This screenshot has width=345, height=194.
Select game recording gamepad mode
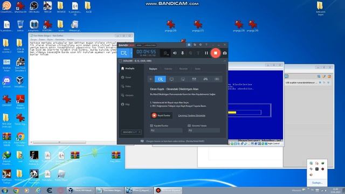click(205, 79)
